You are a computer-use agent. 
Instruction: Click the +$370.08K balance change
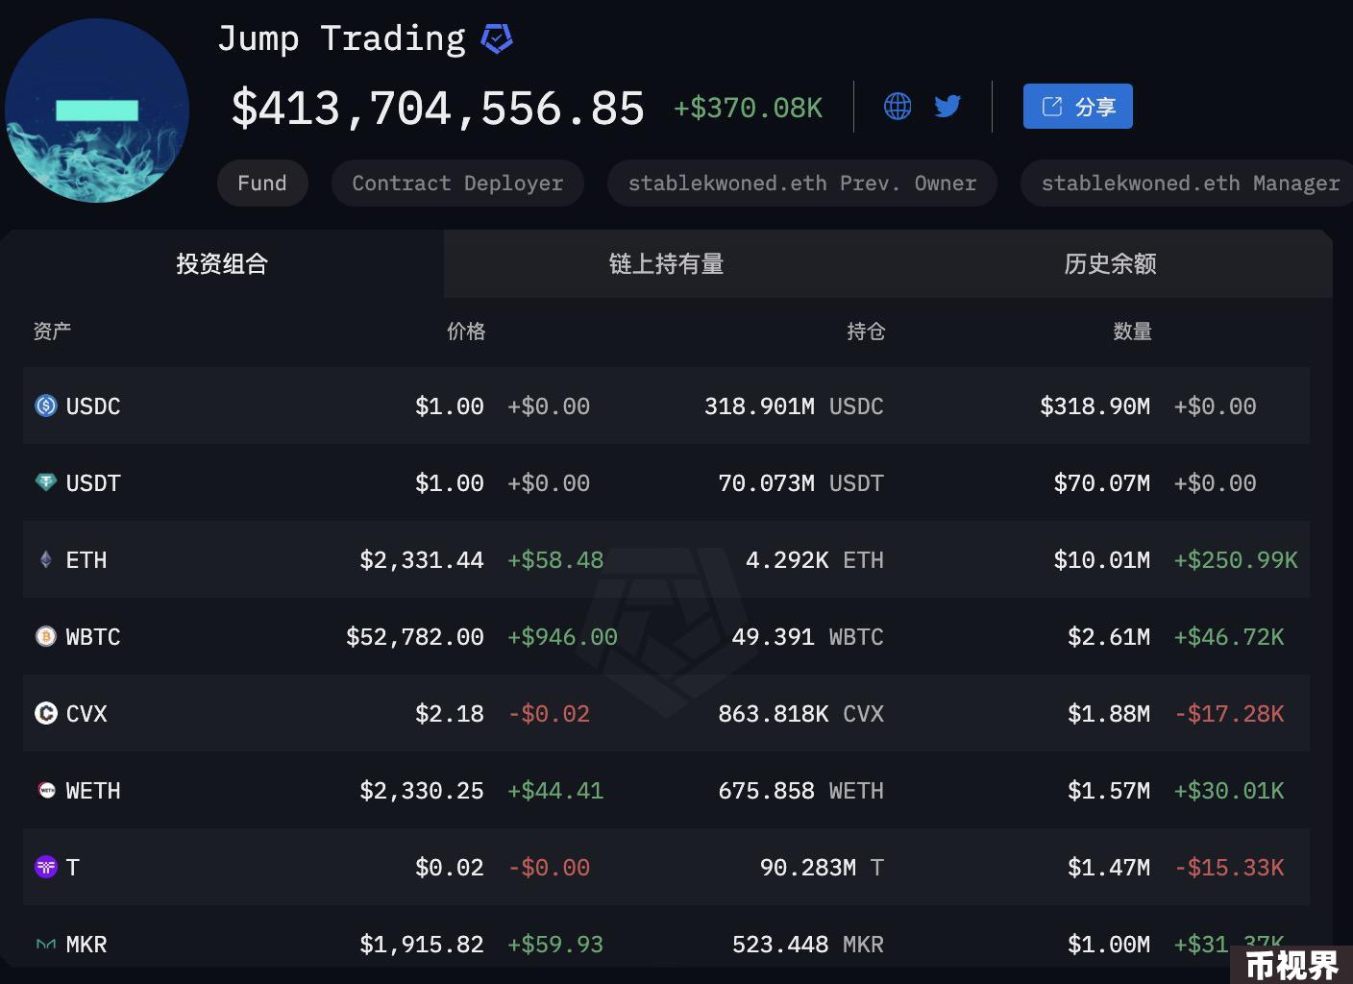[748, 108]
